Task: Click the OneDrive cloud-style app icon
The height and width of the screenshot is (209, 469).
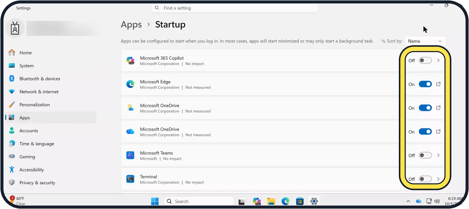Action: click(130, 131)
